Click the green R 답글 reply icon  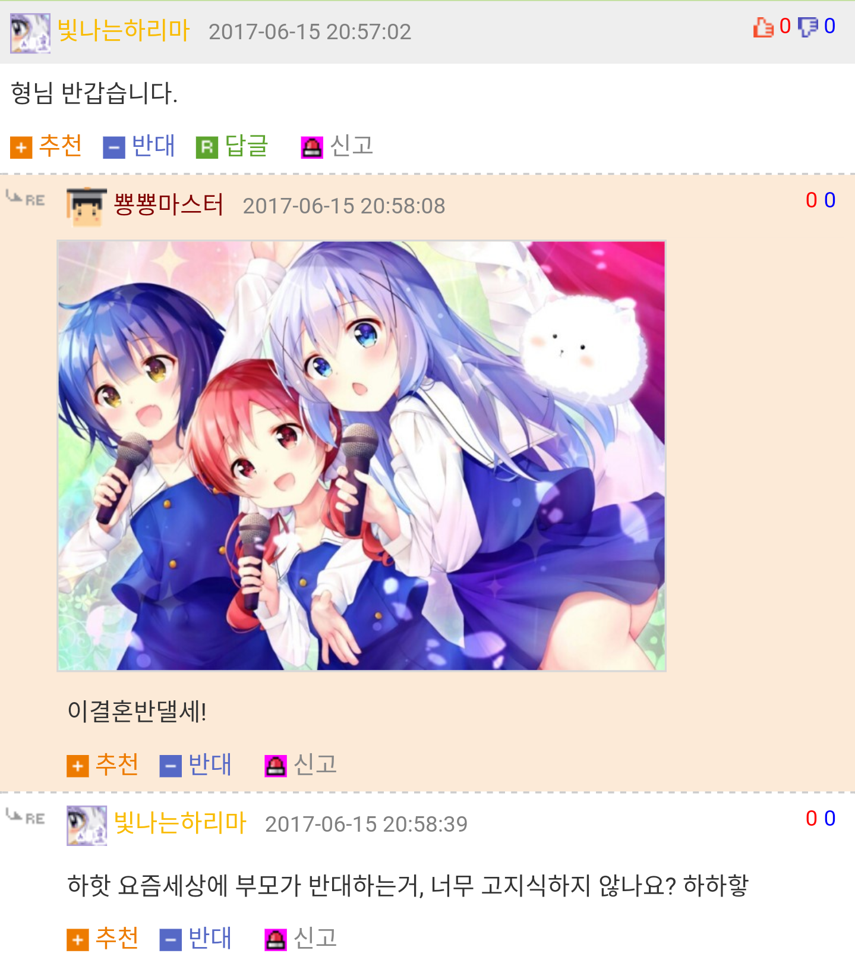pyautogui.click(x=207, y=147)
